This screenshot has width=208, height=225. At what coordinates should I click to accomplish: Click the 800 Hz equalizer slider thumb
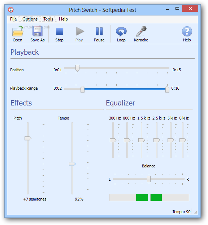click(x=127, y=140)
